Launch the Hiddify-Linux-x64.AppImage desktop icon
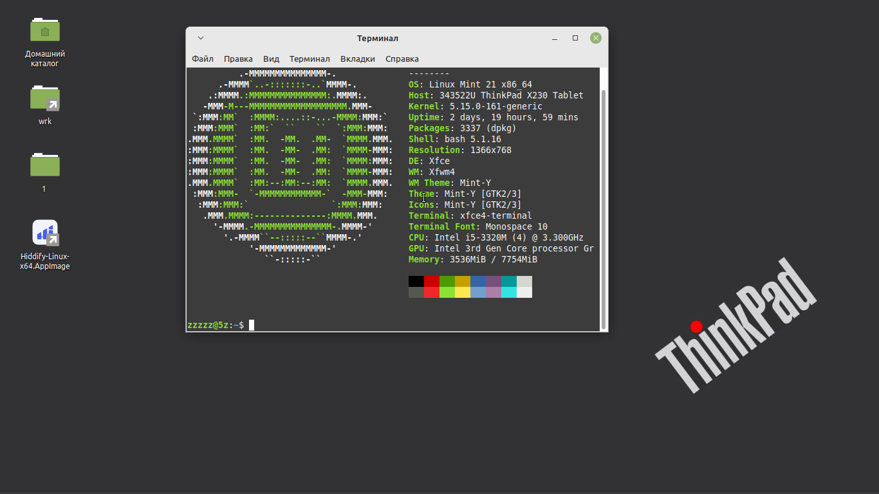This screenshot has height=494, width=879. point(45,233)
